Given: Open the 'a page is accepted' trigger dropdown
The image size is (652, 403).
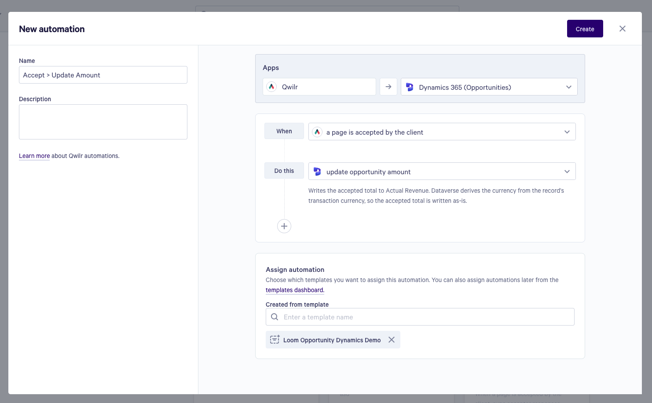Looking at the screenshot, I should tap(442, 132).
